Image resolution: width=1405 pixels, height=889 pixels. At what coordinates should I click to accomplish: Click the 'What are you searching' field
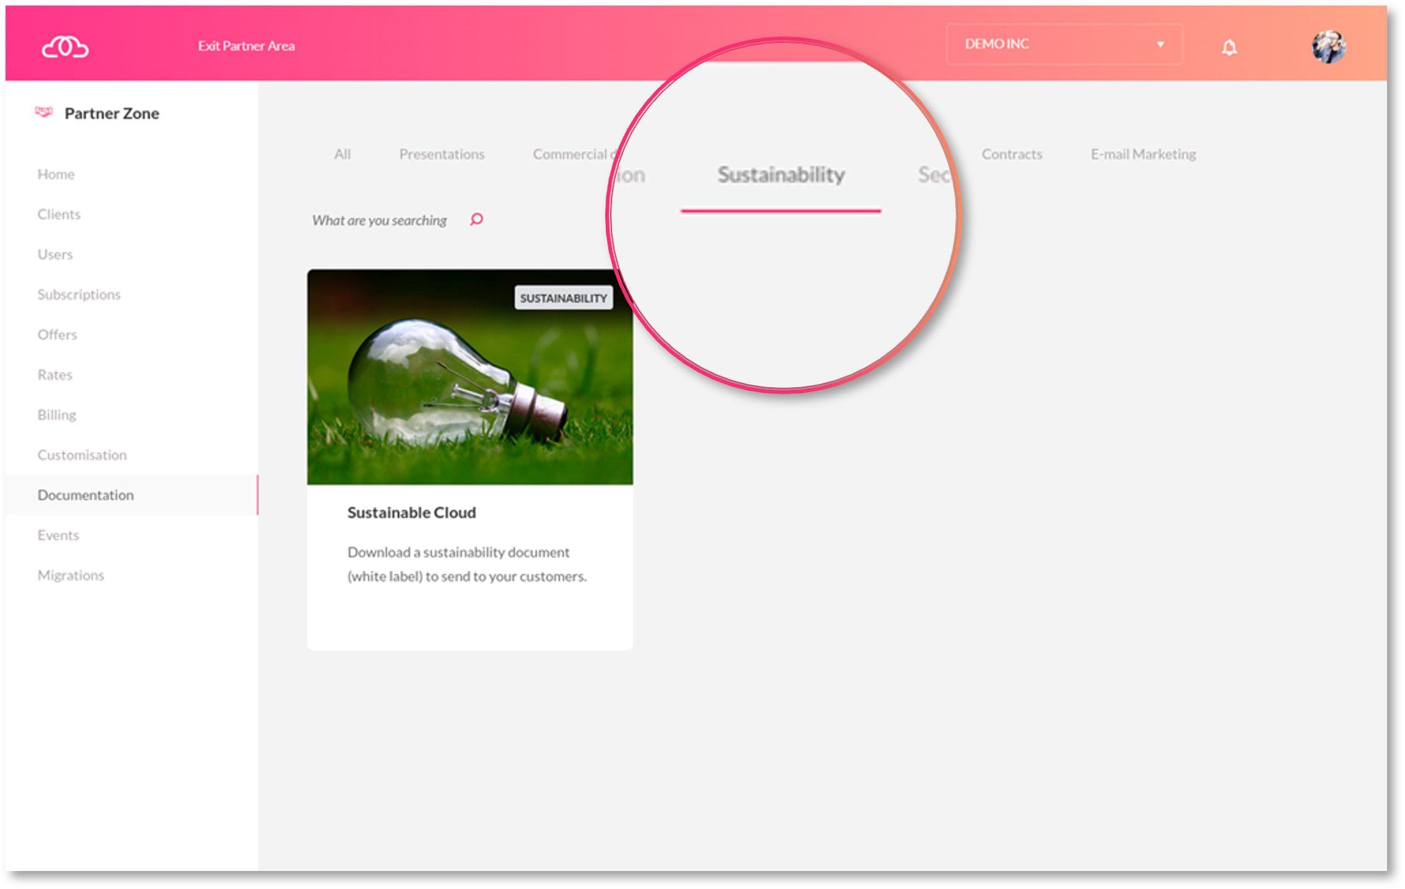click(379, 220)
